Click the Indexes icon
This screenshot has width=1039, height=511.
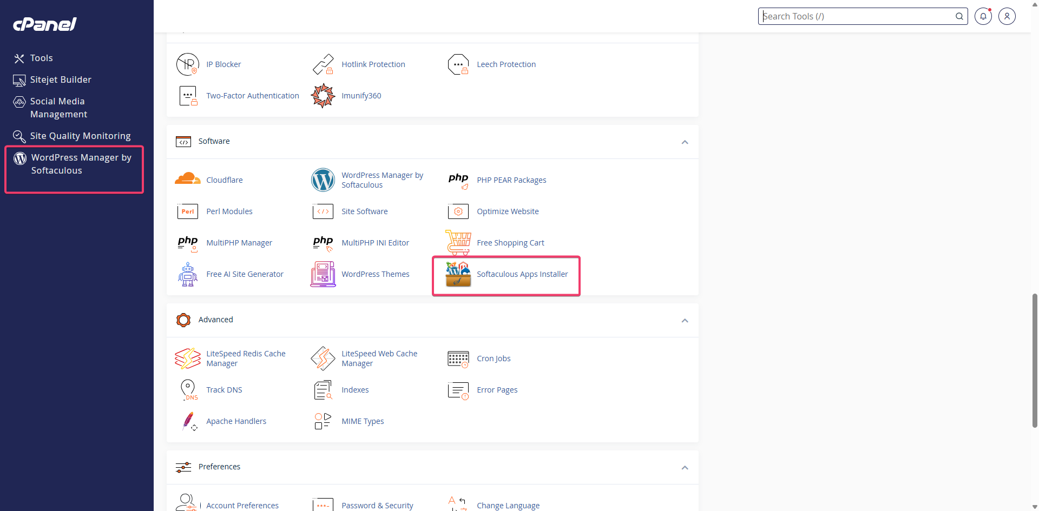pyautogui.click(x=323, y=390)
